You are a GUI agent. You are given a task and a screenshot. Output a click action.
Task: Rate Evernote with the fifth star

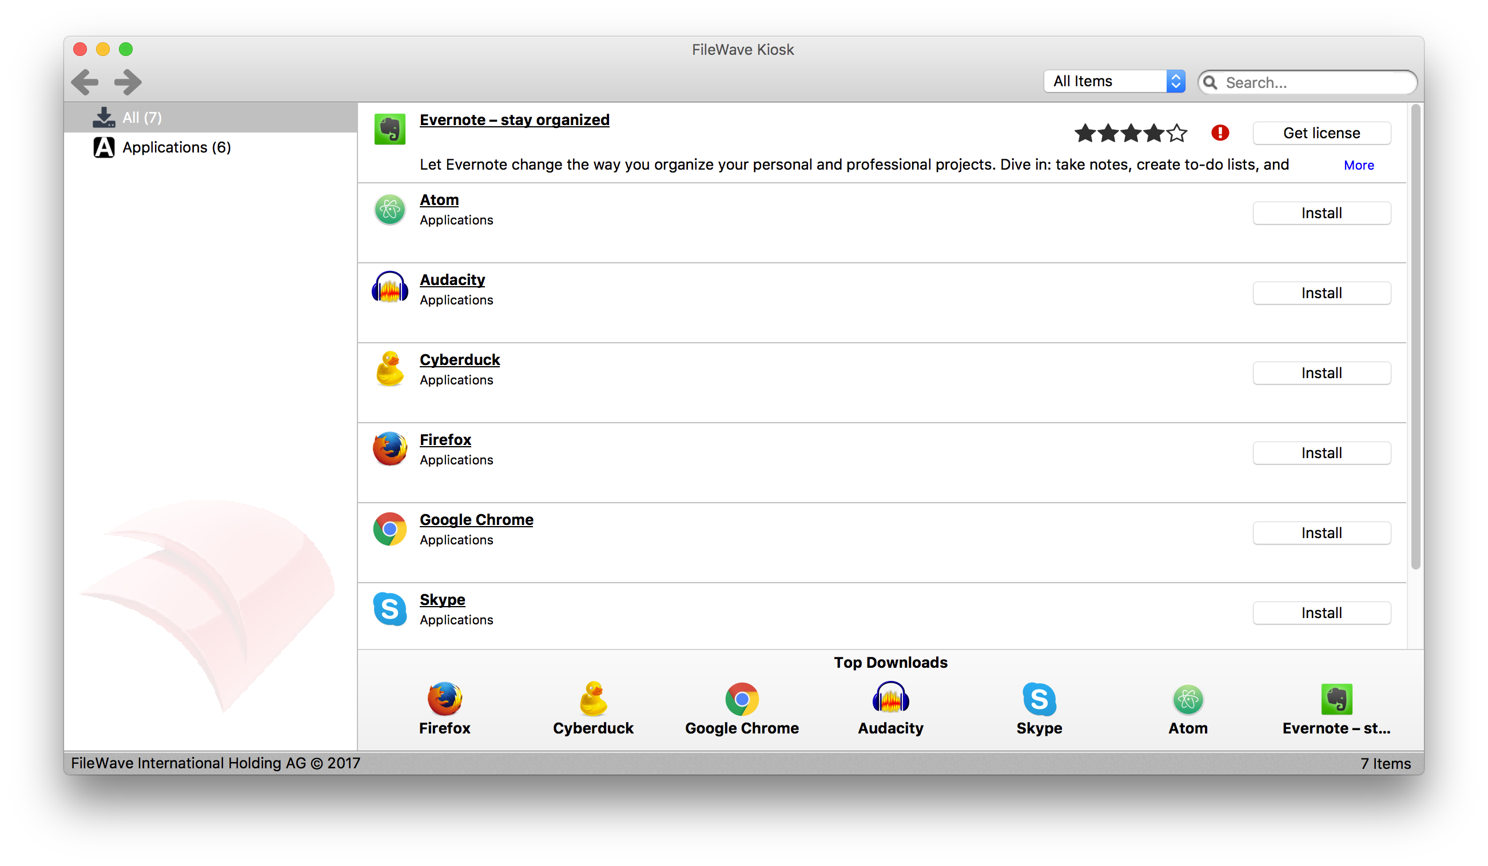1177,133
